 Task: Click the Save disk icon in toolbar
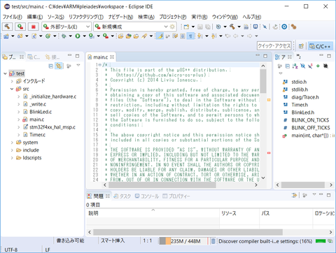tap(200, 27)
